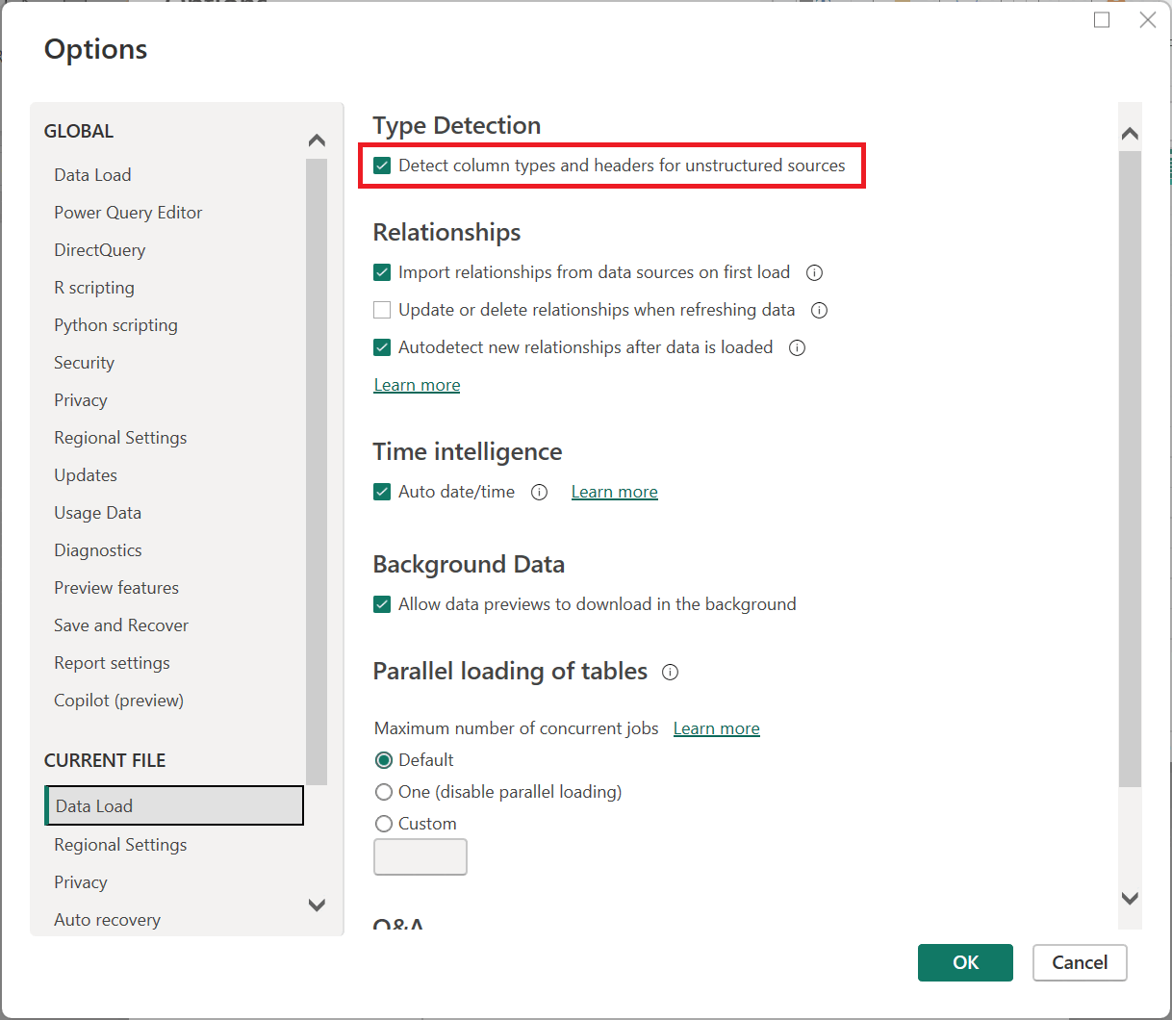Click info icon next to Autodetect new relationships

(797, 347)
